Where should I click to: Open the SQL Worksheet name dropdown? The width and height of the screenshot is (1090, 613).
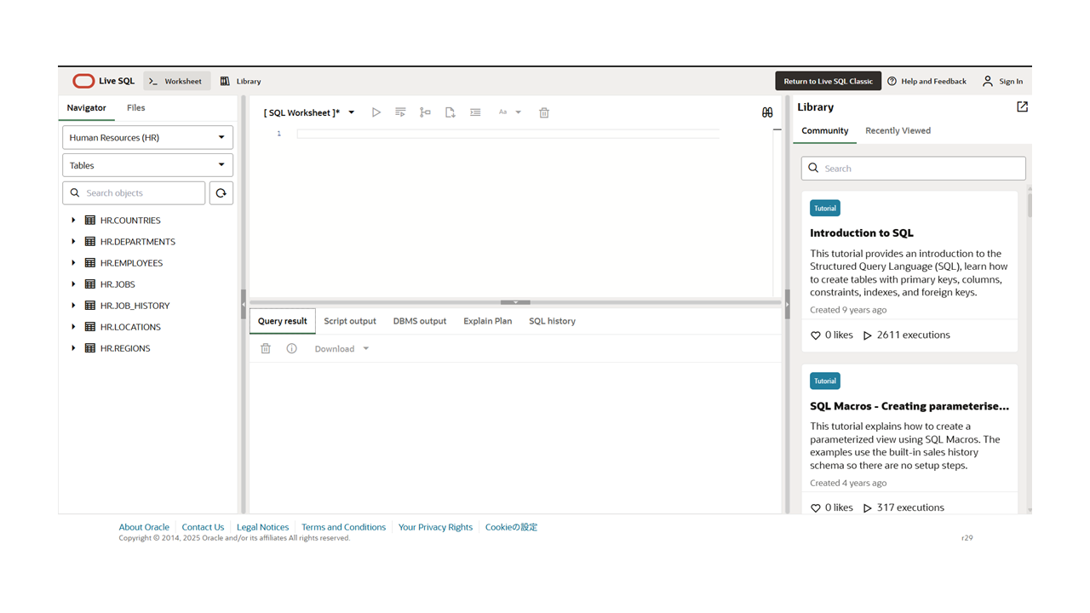click(x=352, y=112)
